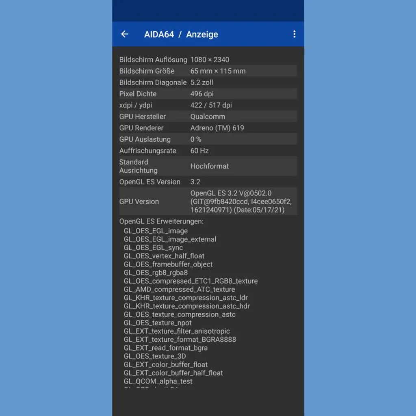Click the GL_OES_EGL_image_external entry
Viewport: 416px width, 416px height.
tap(170, 240)
